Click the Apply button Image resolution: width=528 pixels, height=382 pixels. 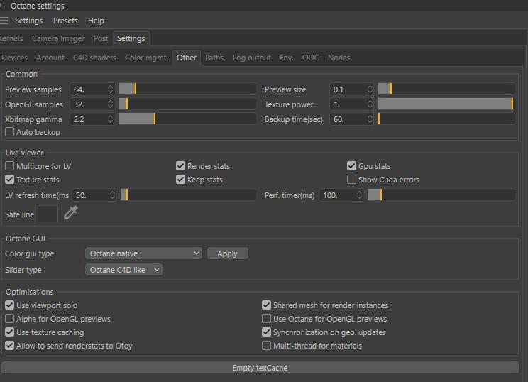coord(228,253)
